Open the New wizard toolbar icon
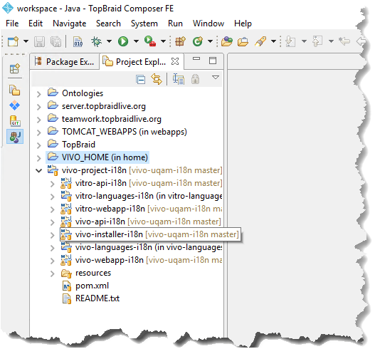This screenshot has width=375, height=349. 14,41
